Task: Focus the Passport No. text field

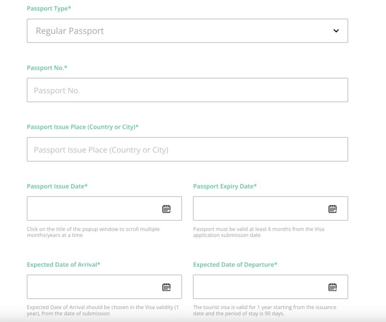Action: coord(187,90)
